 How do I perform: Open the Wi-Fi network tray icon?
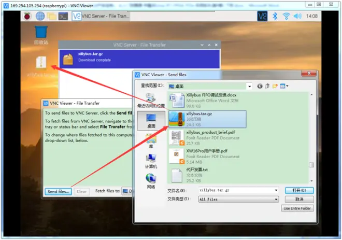coord(286,16)
